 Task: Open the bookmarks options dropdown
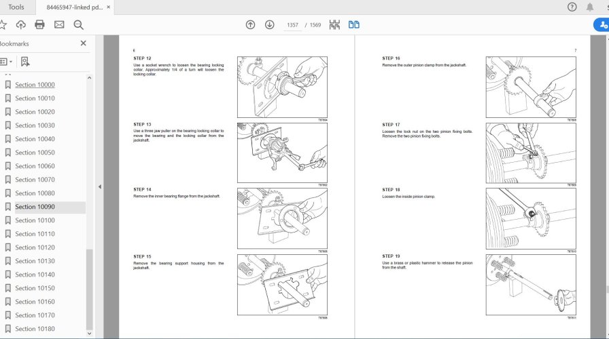5,62
